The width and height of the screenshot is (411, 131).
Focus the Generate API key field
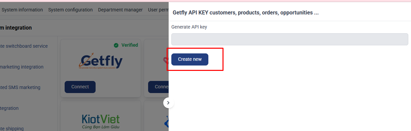point(290,39)
